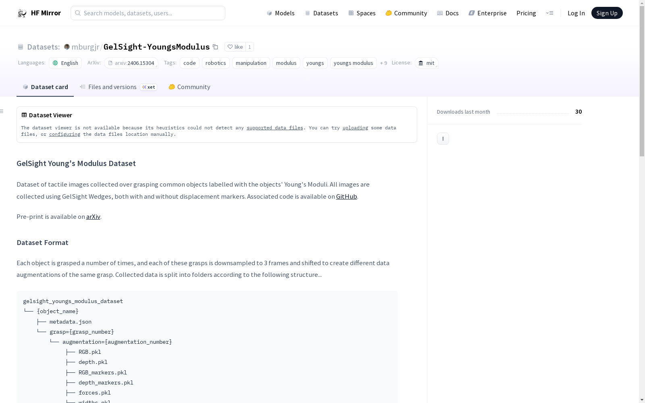This screenshot has width=645, height=403.
Task: Click the downloads count 30
Action: click(x=578, y=112)
